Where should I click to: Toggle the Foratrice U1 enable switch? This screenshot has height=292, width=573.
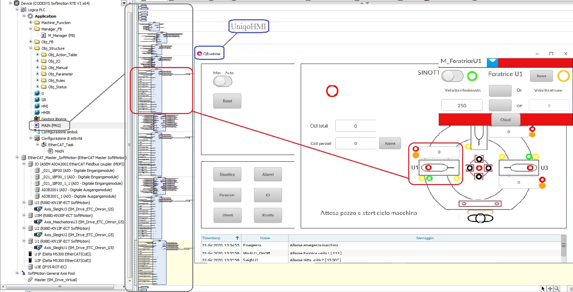tap(453, 76)
